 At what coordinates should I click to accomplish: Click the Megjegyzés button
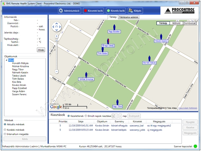click(x=190, y=133)
